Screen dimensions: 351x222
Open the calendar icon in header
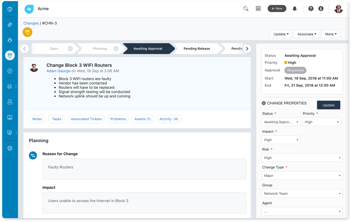258,9
